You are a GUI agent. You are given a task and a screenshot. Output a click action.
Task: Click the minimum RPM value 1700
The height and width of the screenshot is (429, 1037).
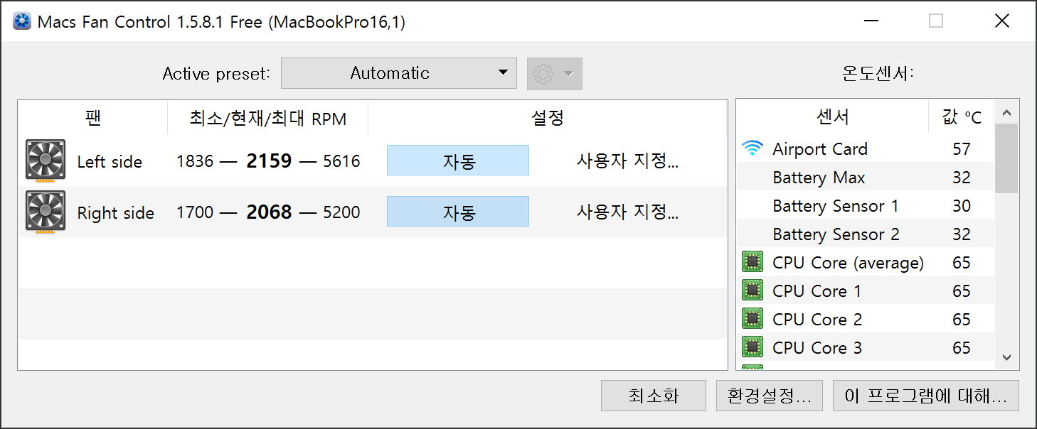[195, 212]
